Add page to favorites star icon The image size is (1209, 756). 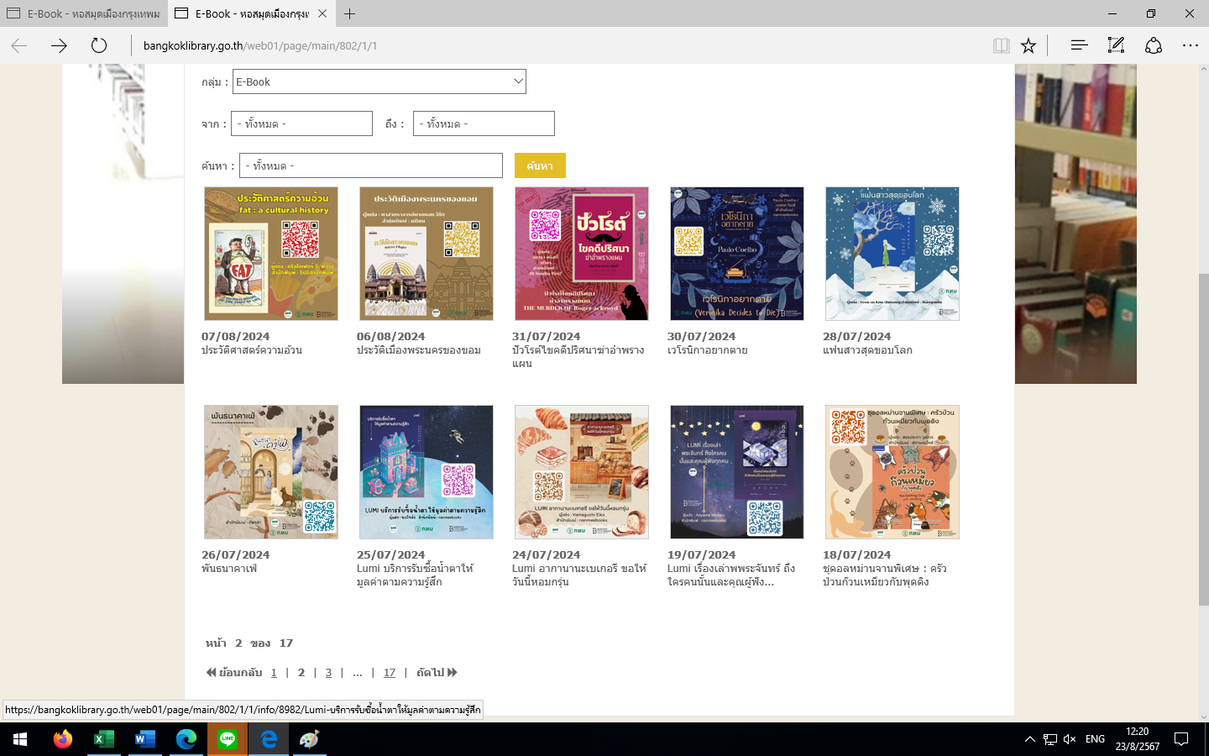pyautogui.click(x=1028, y=45)
